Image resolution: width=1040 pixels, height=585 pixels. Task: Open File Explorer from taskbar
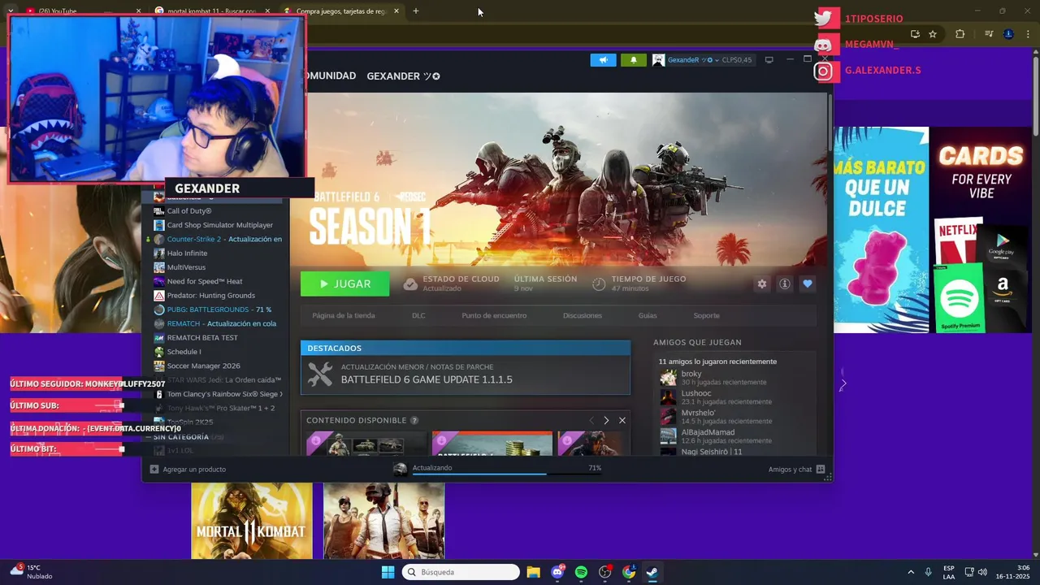533,572
